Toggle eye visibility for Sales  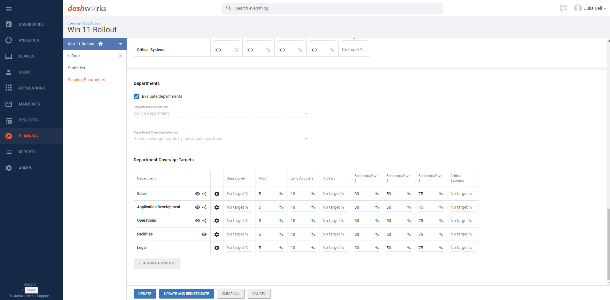click(x=198, y=194)
